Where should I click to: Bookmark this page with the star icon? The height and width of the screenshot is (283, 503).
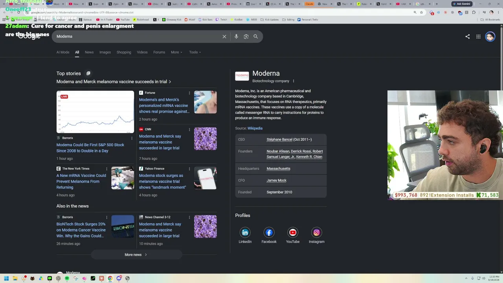tap(421, 12)
